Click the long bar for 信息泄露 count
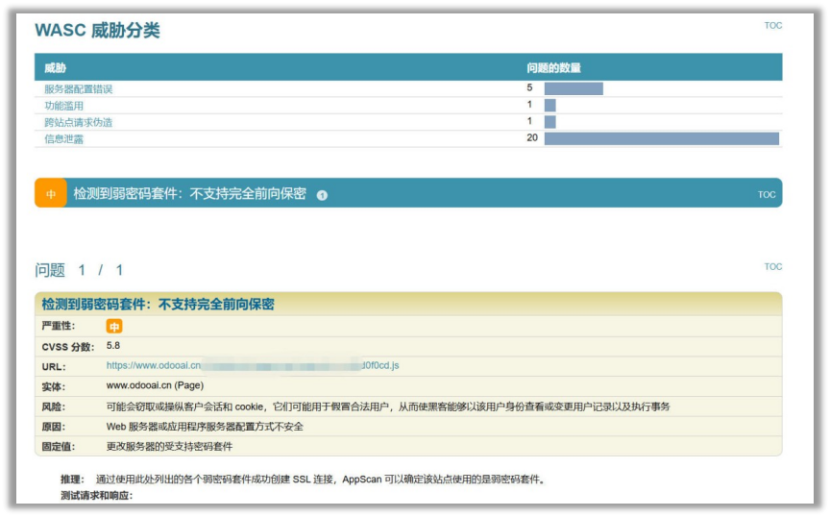 pyautogui.click(x=661, y=138)
